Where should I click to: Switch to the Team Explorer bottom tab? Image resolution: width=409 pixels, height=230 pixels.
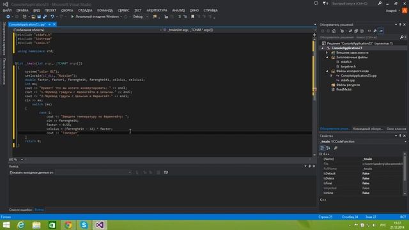(367, 129)
